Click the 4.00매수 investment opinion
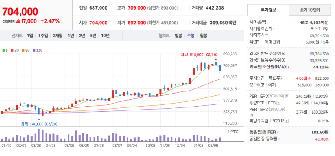Screen dimensions: 335x156 (303, 78)
